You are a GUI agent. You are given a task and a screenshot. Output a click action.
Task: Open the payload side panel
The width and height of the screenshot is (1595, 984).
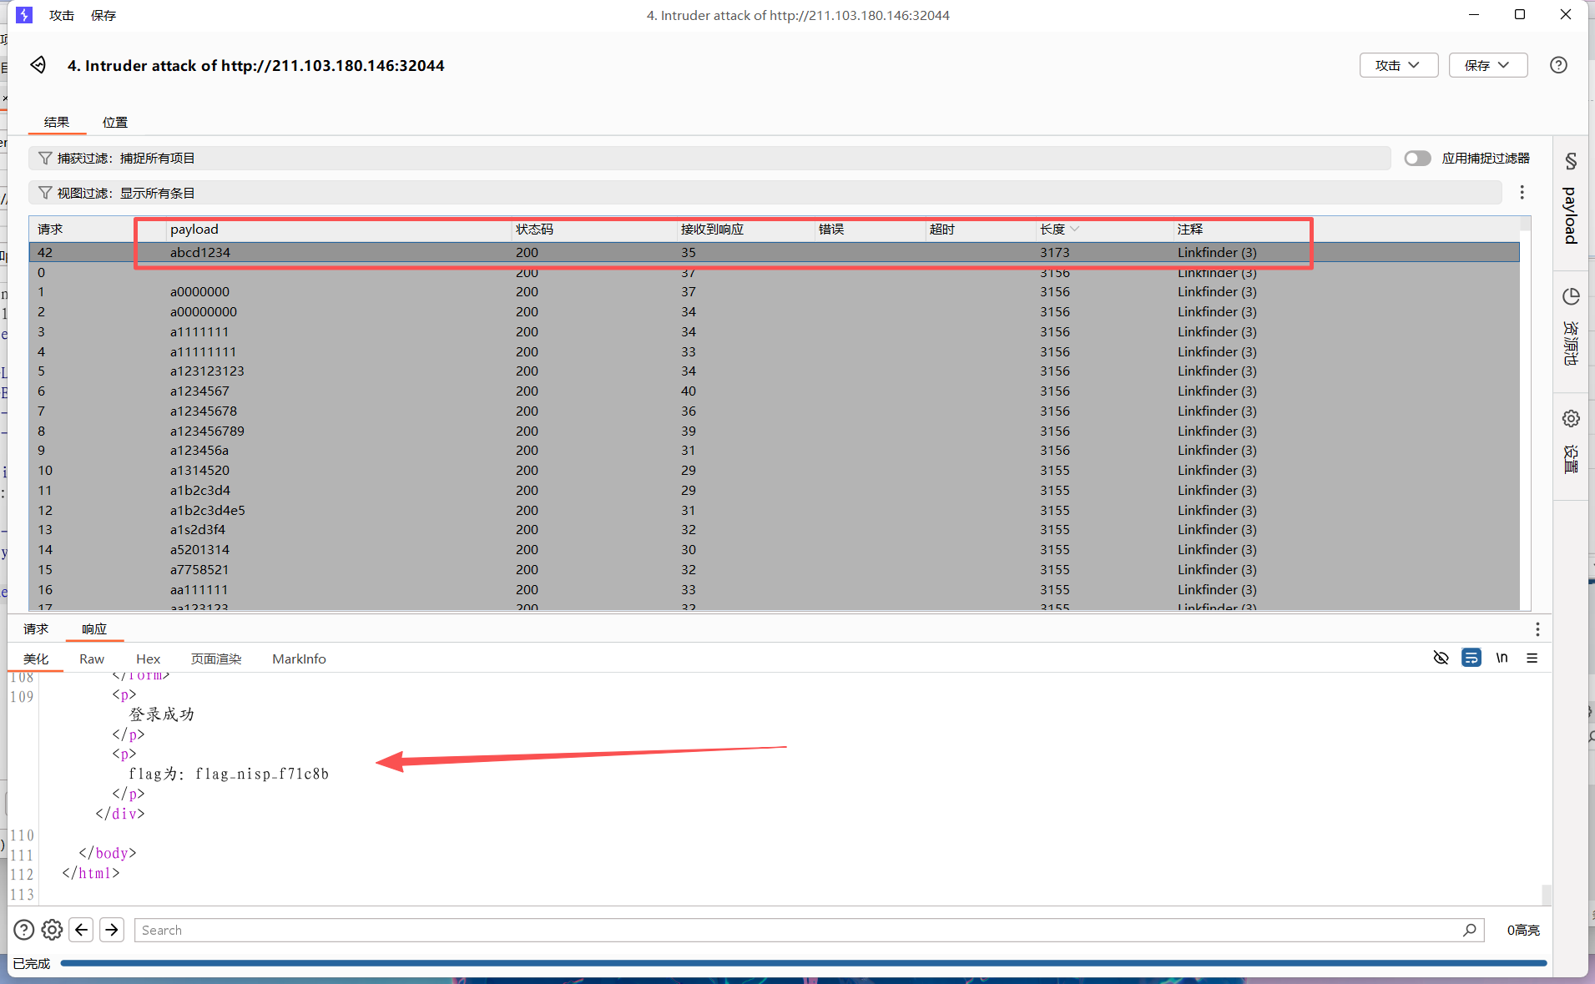(x=1570, y=200)
